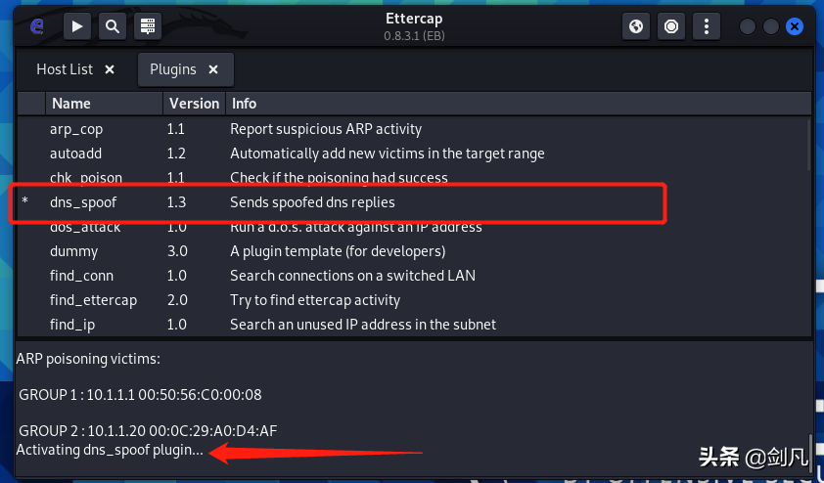
Task: Open the scan for hosts magnifier
Action: (113, 26)
